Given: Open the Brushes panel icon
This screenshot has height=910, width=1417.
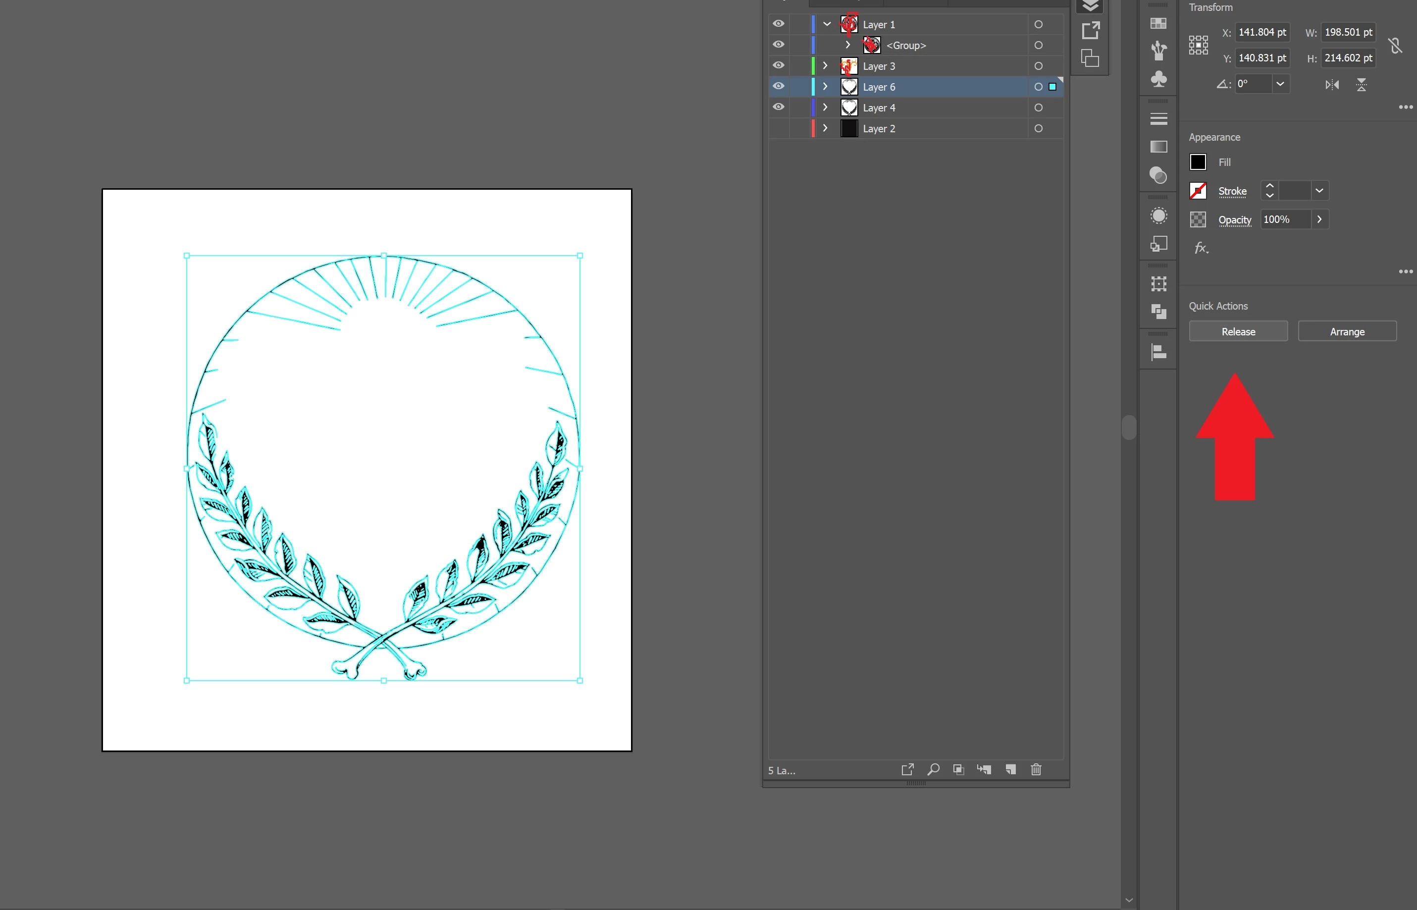Looking at the screenshot, I should click(1158, 50).
